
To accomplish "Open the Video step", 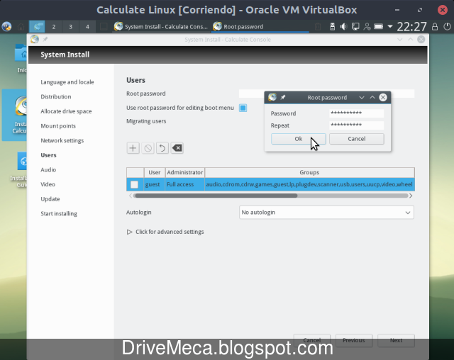I will pyautogui.click(x=48, y=184).
